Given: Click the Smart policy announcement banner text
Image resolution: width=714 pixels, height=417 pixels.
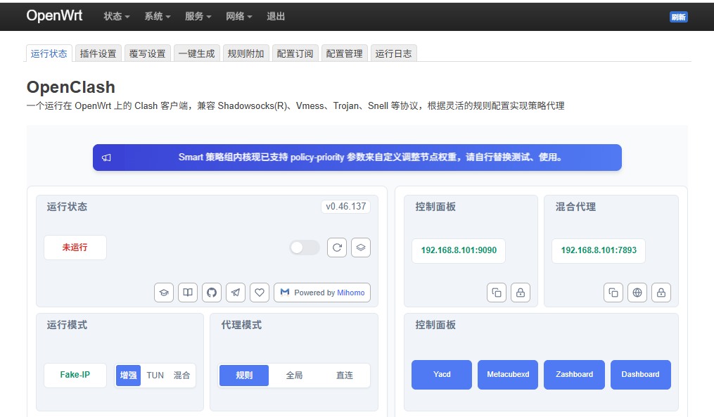Looking at the screenshot, I should [370, 157].
